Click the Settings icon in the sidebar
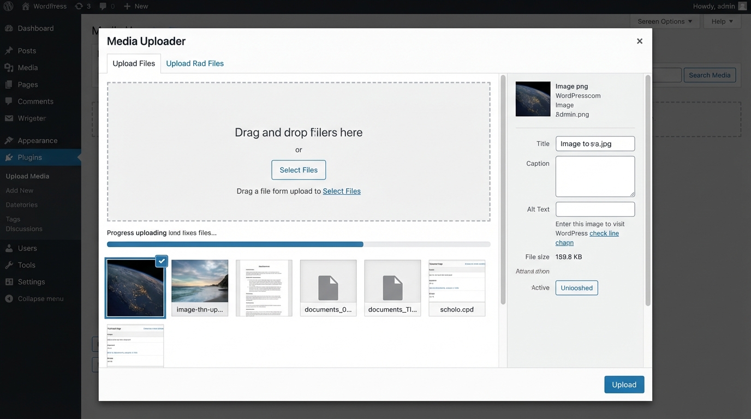Viewport: 751px width, 419px height. pos(9,282)
